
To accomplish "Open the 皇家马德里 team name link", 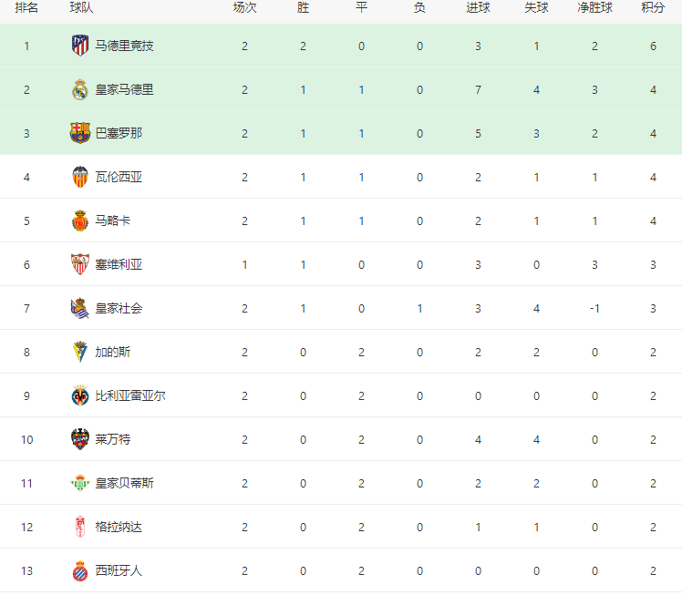I will pos(124,89).
